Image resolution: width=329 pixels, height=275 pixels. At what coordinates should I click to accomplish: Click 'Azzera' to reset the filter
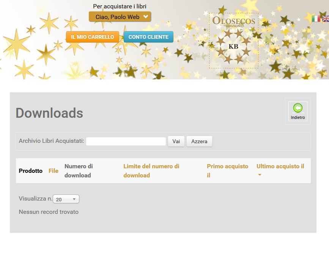(199, 141)
